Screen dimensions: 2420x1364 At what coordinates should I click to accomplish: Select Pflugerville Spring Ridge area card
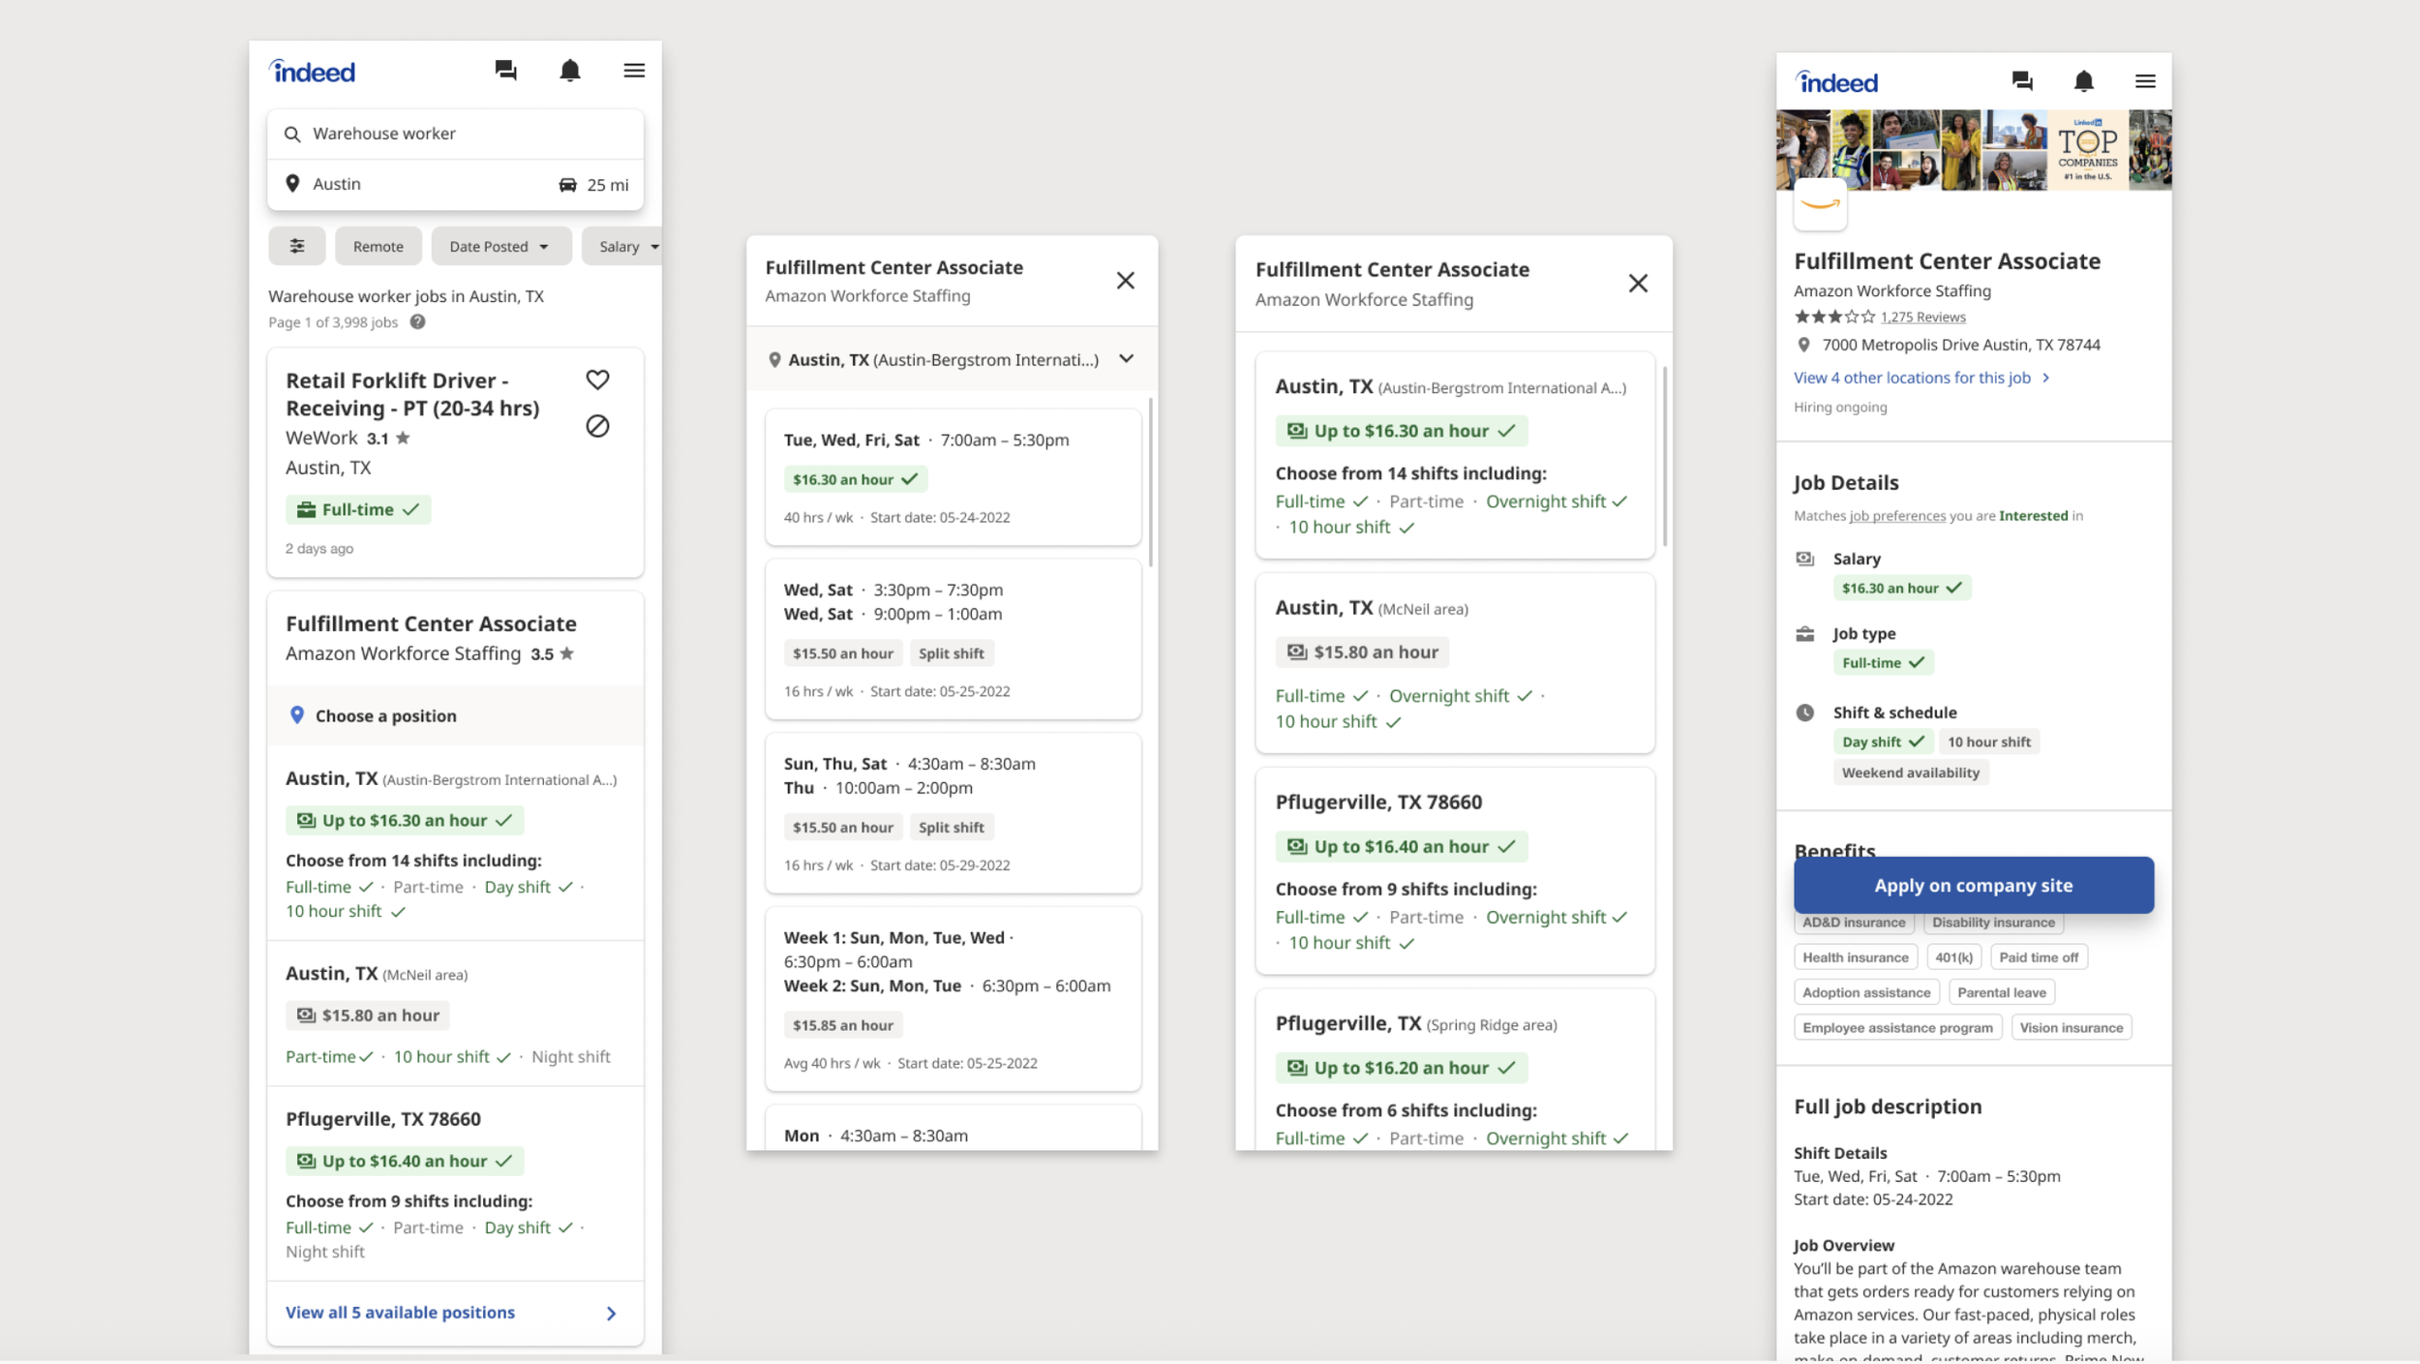[x=1455, y=1070]
